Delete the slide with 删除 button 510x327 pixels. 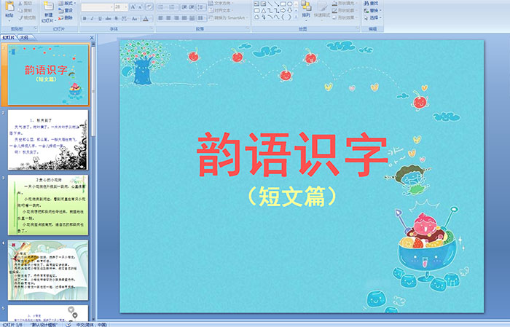65,17
